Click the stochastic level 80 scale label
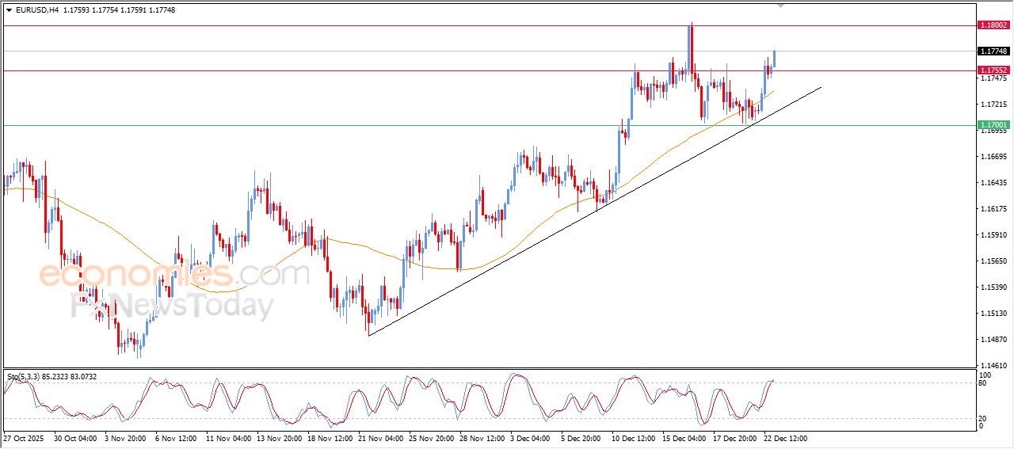The height and width of the screenshot is (449, 1014). tap(985, 384)
